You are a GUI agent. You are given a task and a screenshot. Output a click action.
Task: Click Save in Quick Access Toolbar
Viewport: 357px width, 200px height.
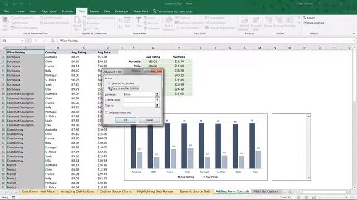click(6, 4)
